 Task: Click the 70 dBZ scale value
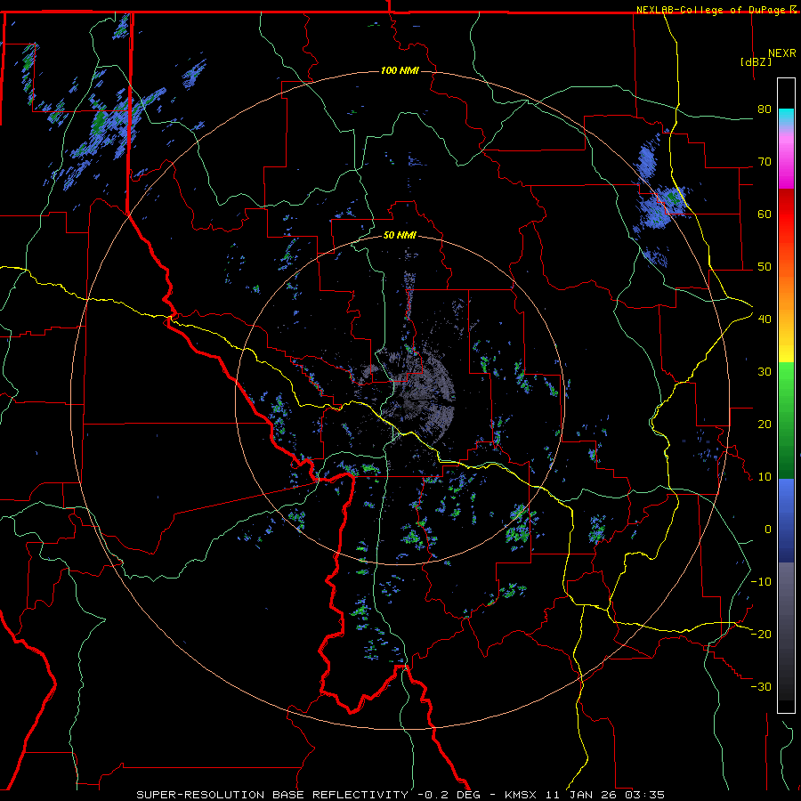coord(765,162)
